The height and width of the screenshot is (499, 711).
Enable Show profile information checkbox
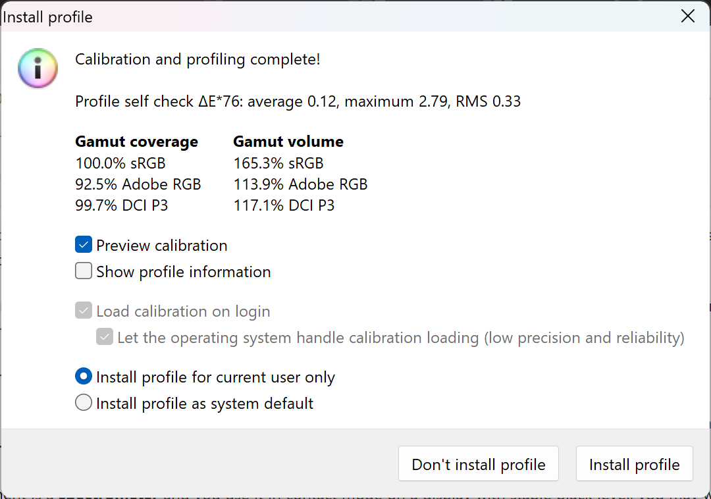[x=84, y=272]
